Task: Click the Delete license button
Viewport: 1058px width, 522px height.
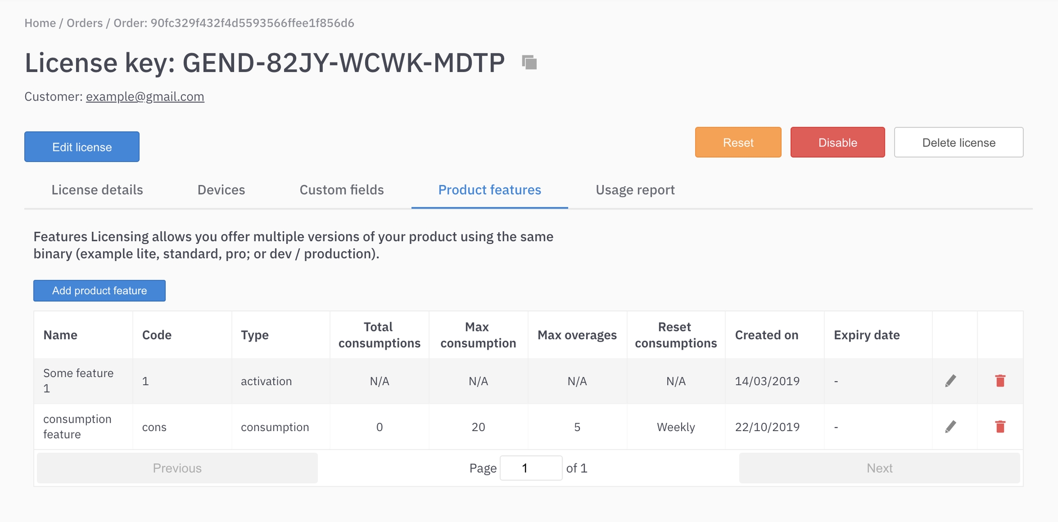Action: (x=958, y=142)
